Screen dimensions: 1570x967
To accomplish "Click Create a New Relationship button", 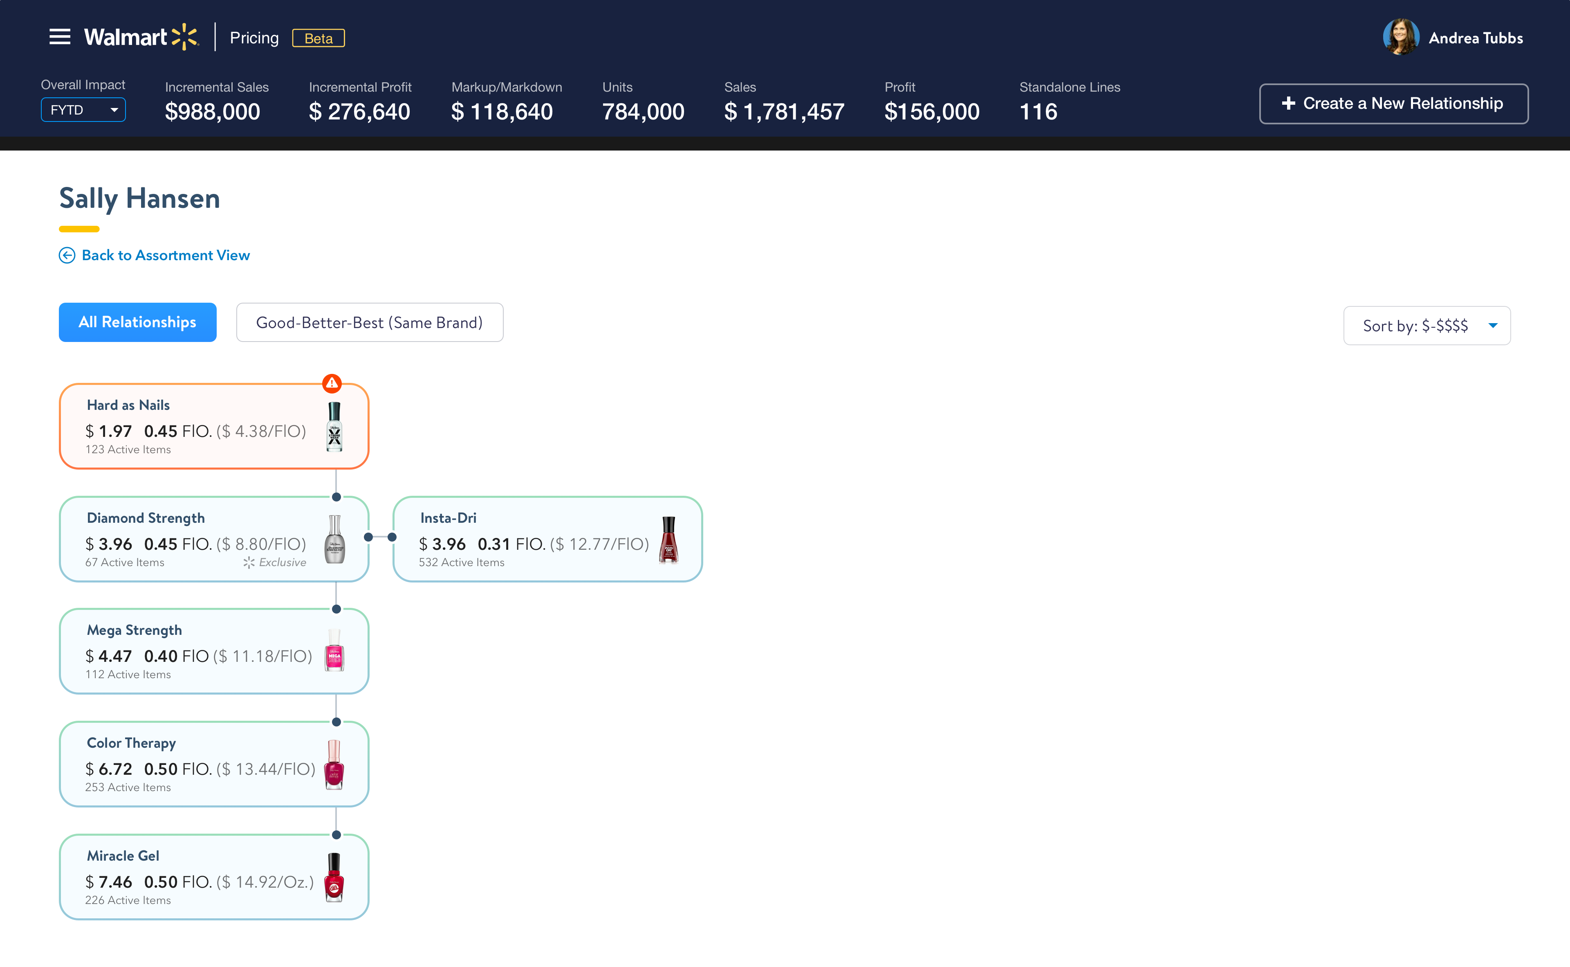I will coord(1393,103).
